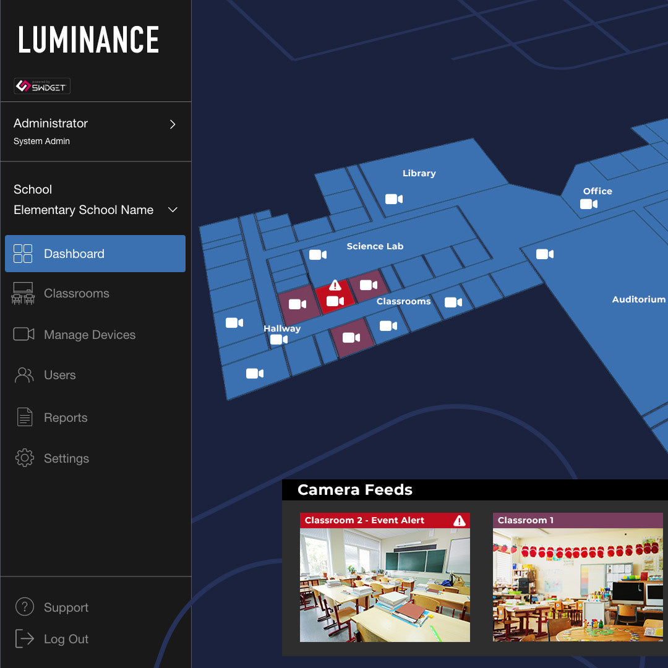Image resolution: width=668 pixels, height=668 pixels.
Task: Open Manage Devices page
Action: pyautogui.click(x=89, y=335)
